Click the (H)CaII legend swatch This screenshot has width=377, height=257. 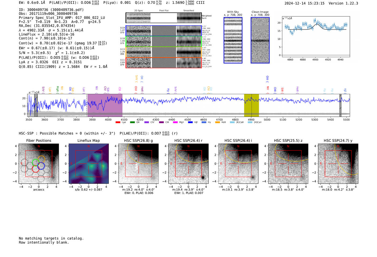coord(250,122)
